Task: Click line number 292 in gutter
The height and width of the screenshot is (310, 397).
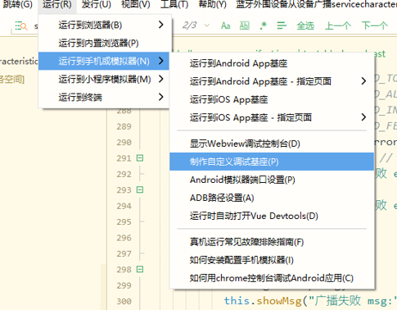Action: [124, 174]
